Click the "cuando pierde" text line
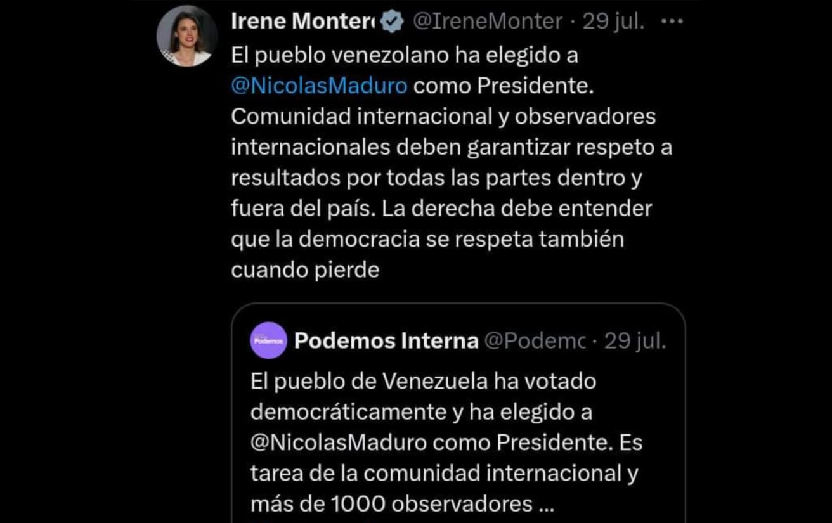832x523 pixels. (305, 270)
